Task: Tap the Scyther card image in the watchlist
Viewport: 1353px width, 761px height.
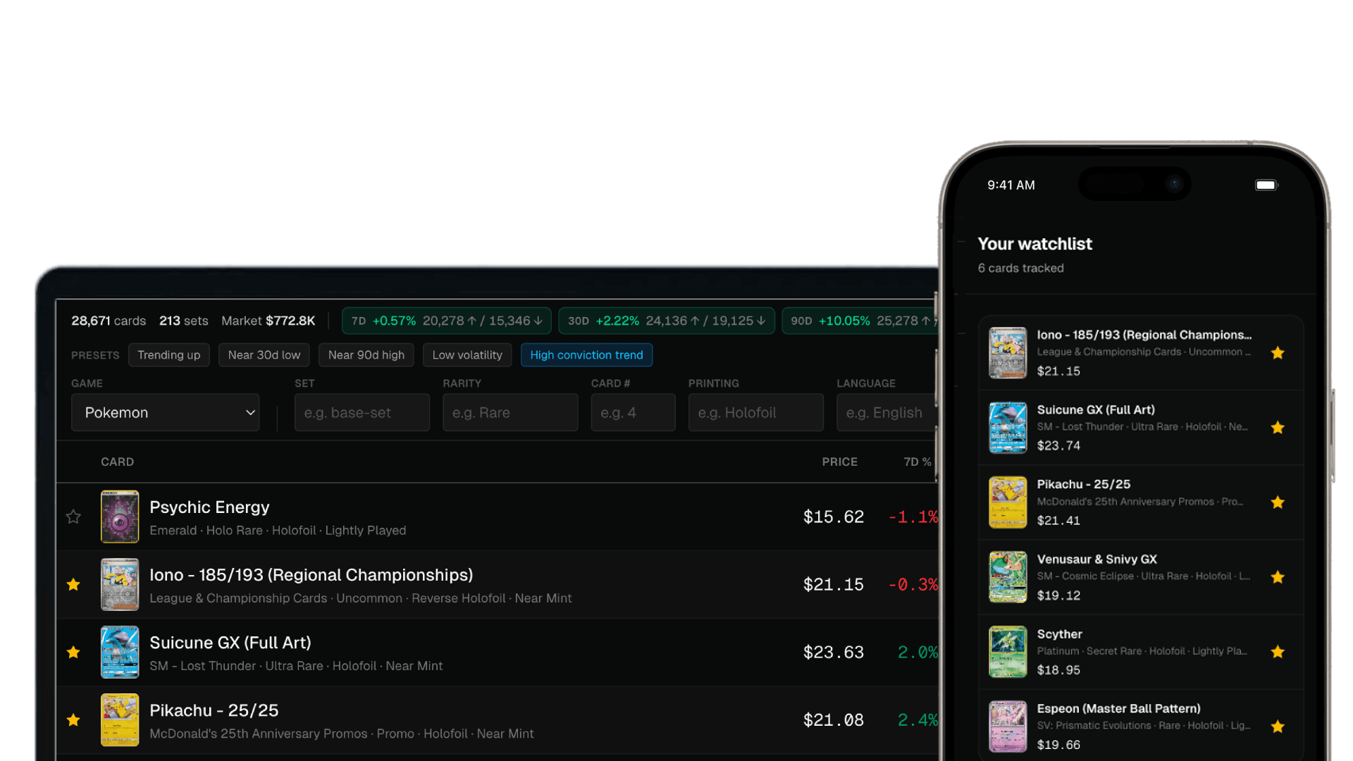Action: (1008, 652)
